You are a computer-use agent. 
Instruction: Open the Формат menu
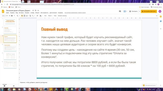pyautogui.click(x=27, y=13)
